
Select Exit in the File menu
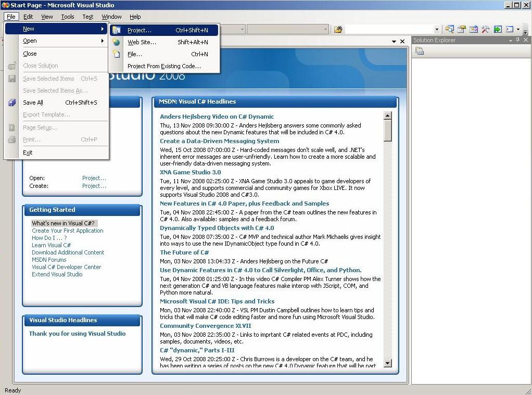pyautogui.click(x=57, y=152)
